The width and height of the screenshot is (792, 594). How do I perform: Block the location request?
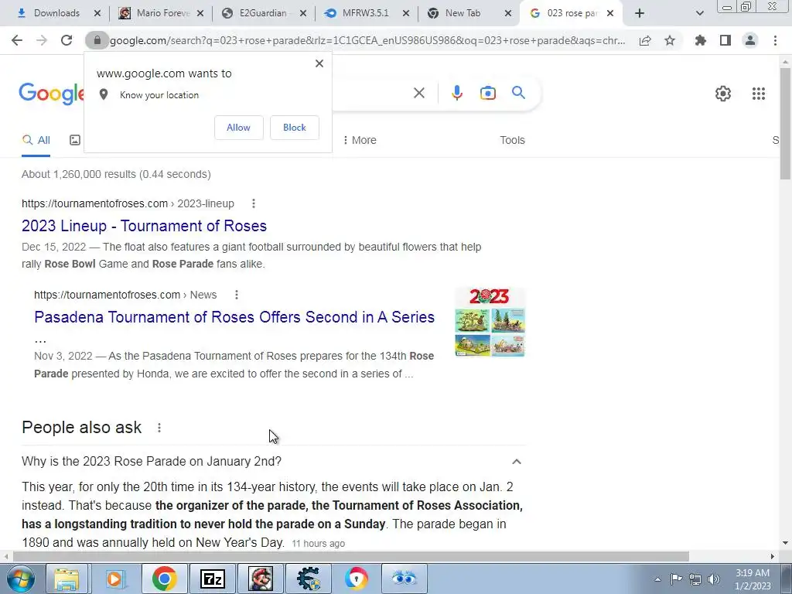pos(295,128)
